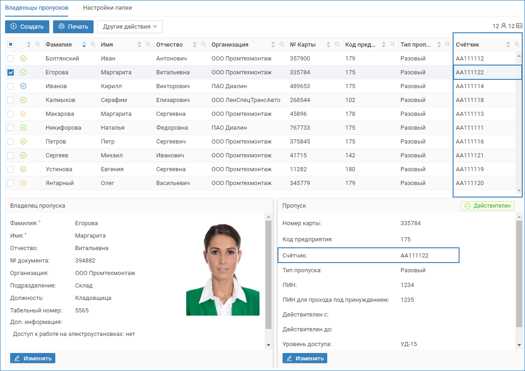Uncheck the checkbox for Егорова row

[11, 72]
